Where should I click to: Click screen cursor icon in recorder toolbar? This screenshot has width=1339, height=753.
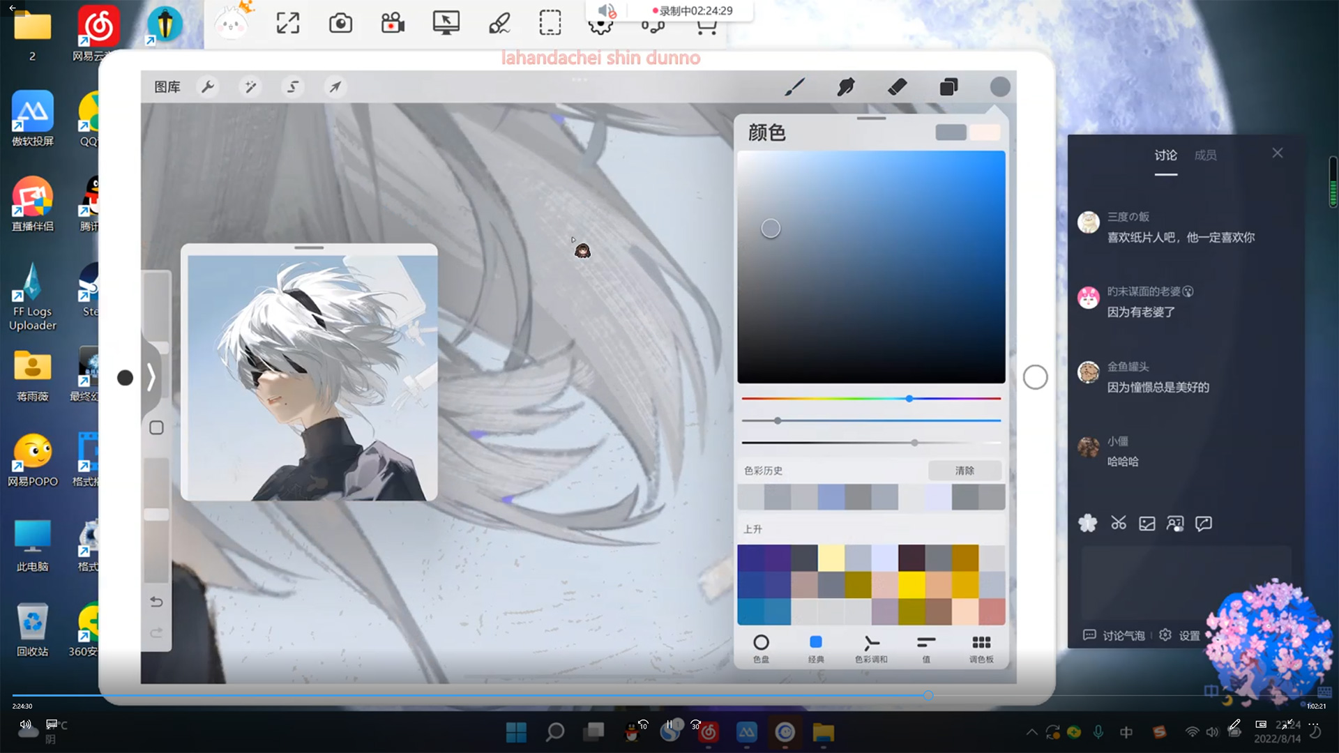coord(446,23)
